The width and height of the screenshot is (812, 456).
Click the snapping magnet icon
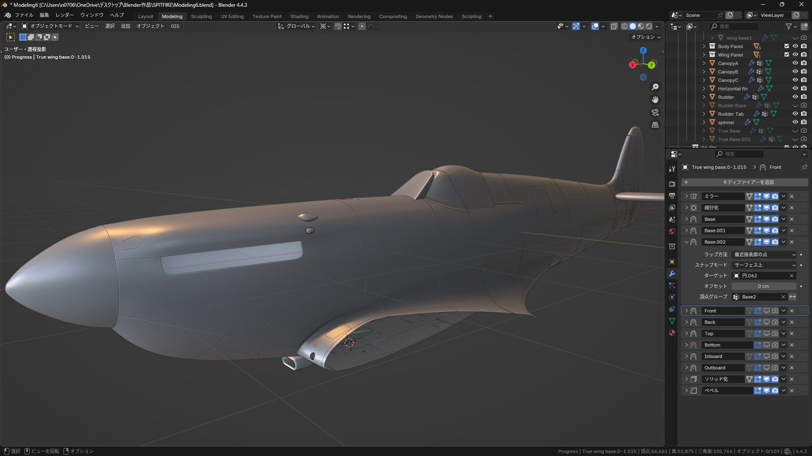pos(338,26)
